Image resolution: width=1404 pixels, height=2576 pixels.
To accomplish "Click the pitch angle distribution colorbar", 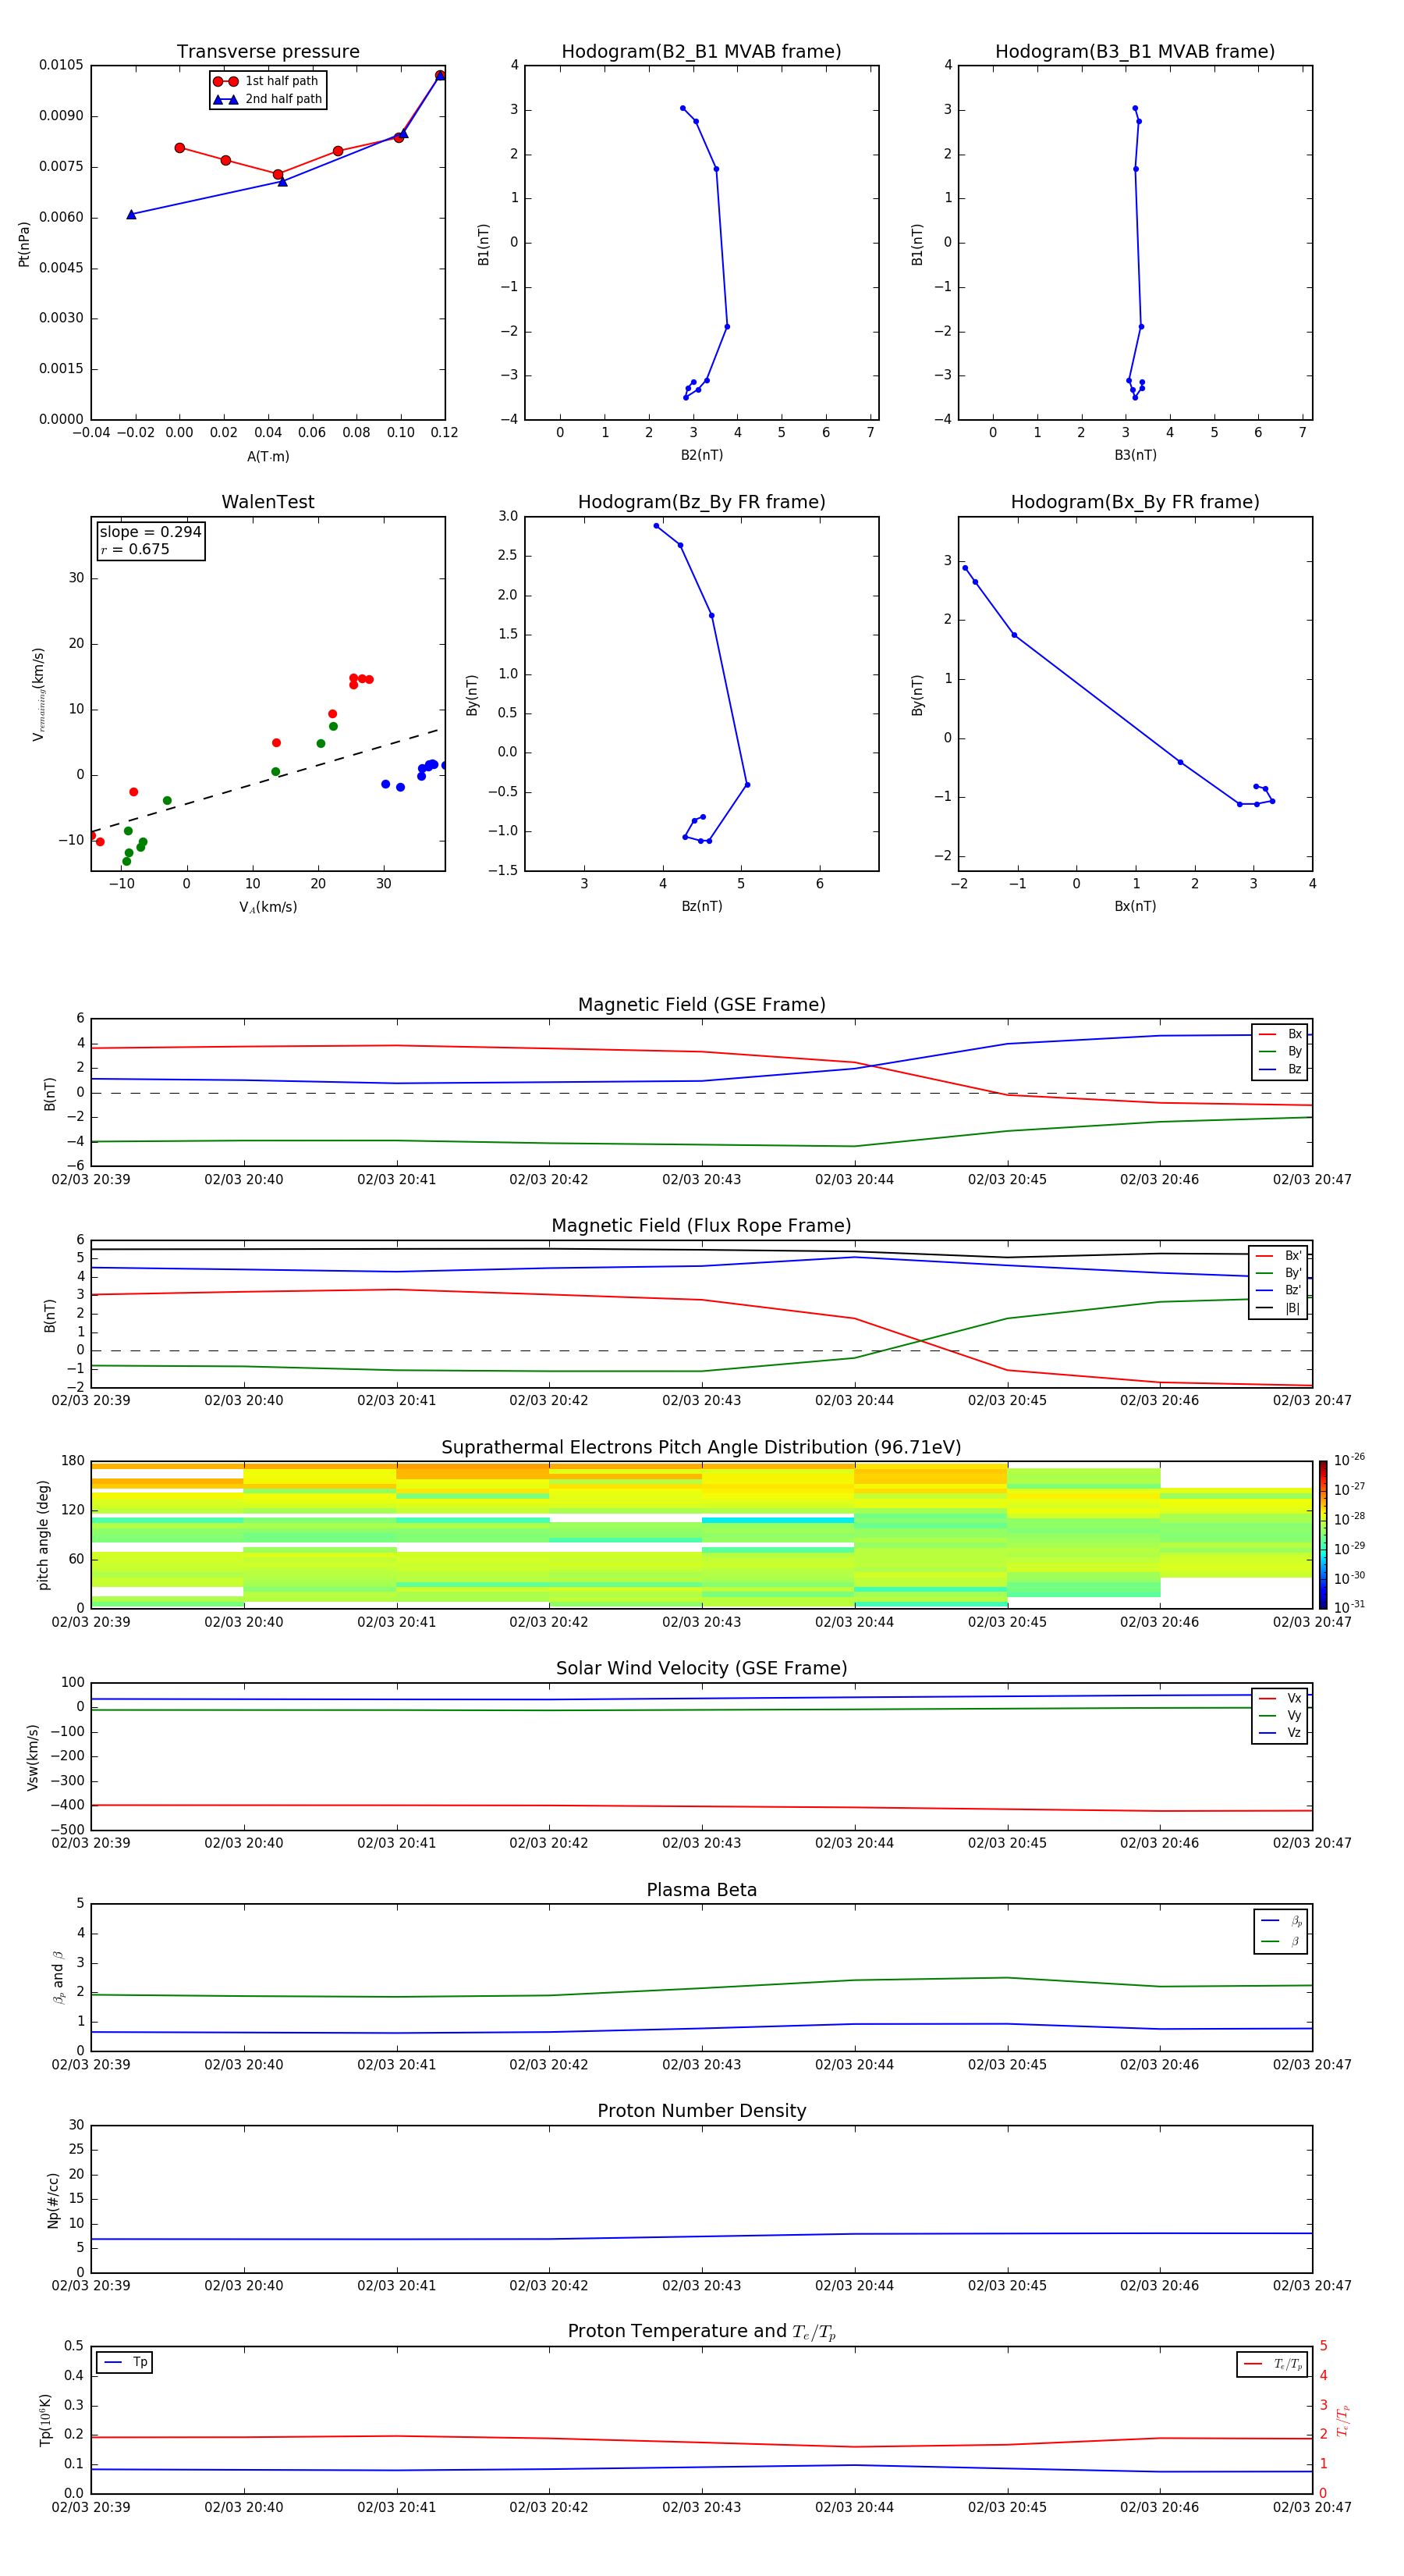I will [1323, 1535].
